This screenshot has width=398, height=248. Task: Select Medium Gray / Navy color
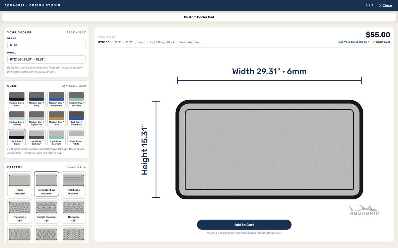(x=36, y=100)
